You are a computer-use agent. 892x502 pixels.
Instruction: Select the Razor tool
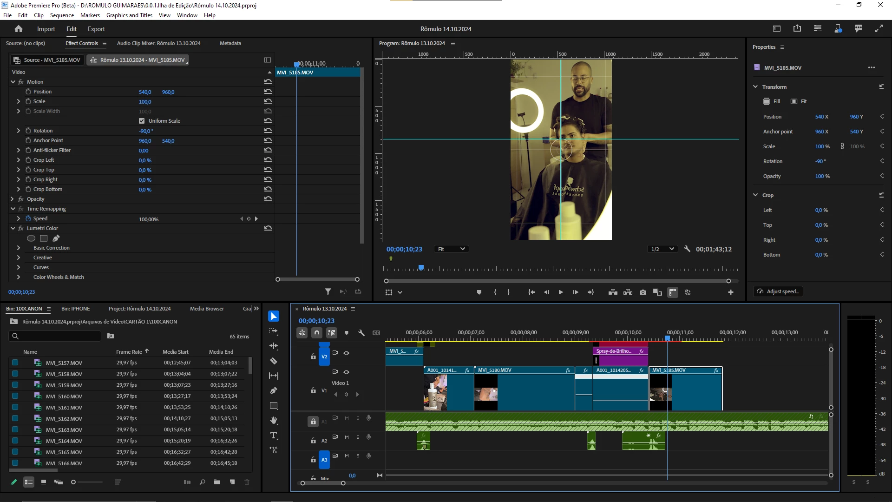pyautogui.click(x=274, y=361)
